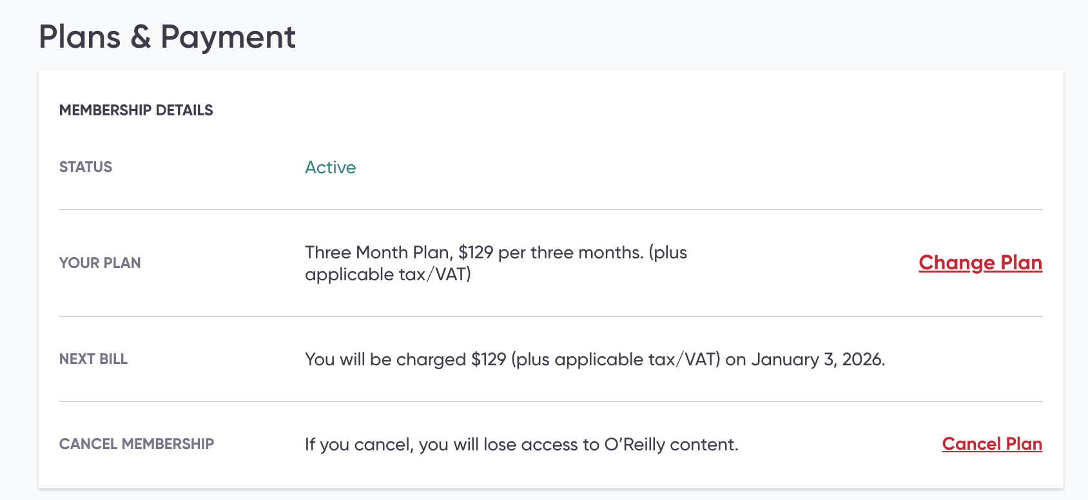Click the O'Reilly content wording
Screen dimensions: 1088x500
[670, 445]
